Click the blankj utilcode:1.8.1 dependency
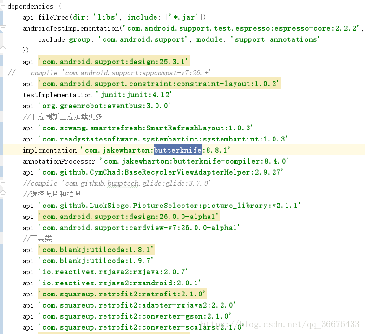 tap(96, 250)
